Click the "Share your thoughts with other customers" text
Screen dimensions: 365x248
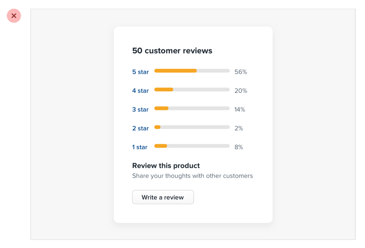click(x=192, y=176)
